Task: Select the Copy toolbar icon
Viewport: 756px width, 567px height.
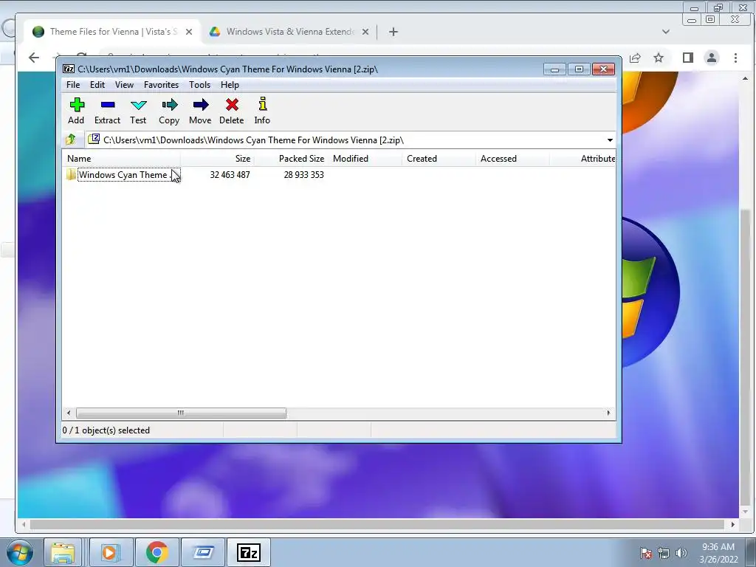Action: (169, 105)
